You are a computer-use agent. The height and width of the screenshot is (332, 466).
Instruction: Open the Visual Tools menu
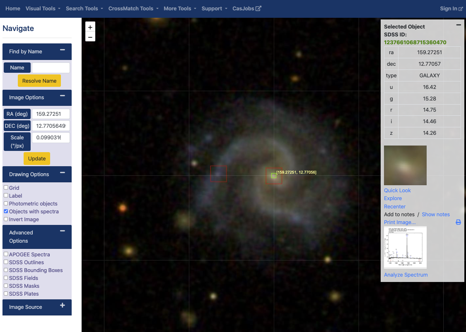point(43,8)
